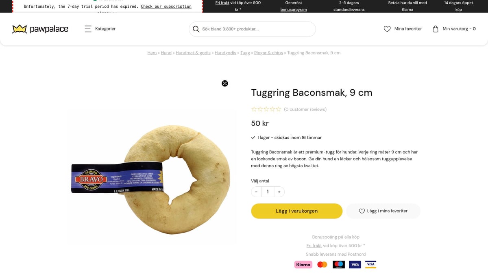Select the Visa payment icon
This screenshot has width=488, height=274.
(x=355, y=264)
